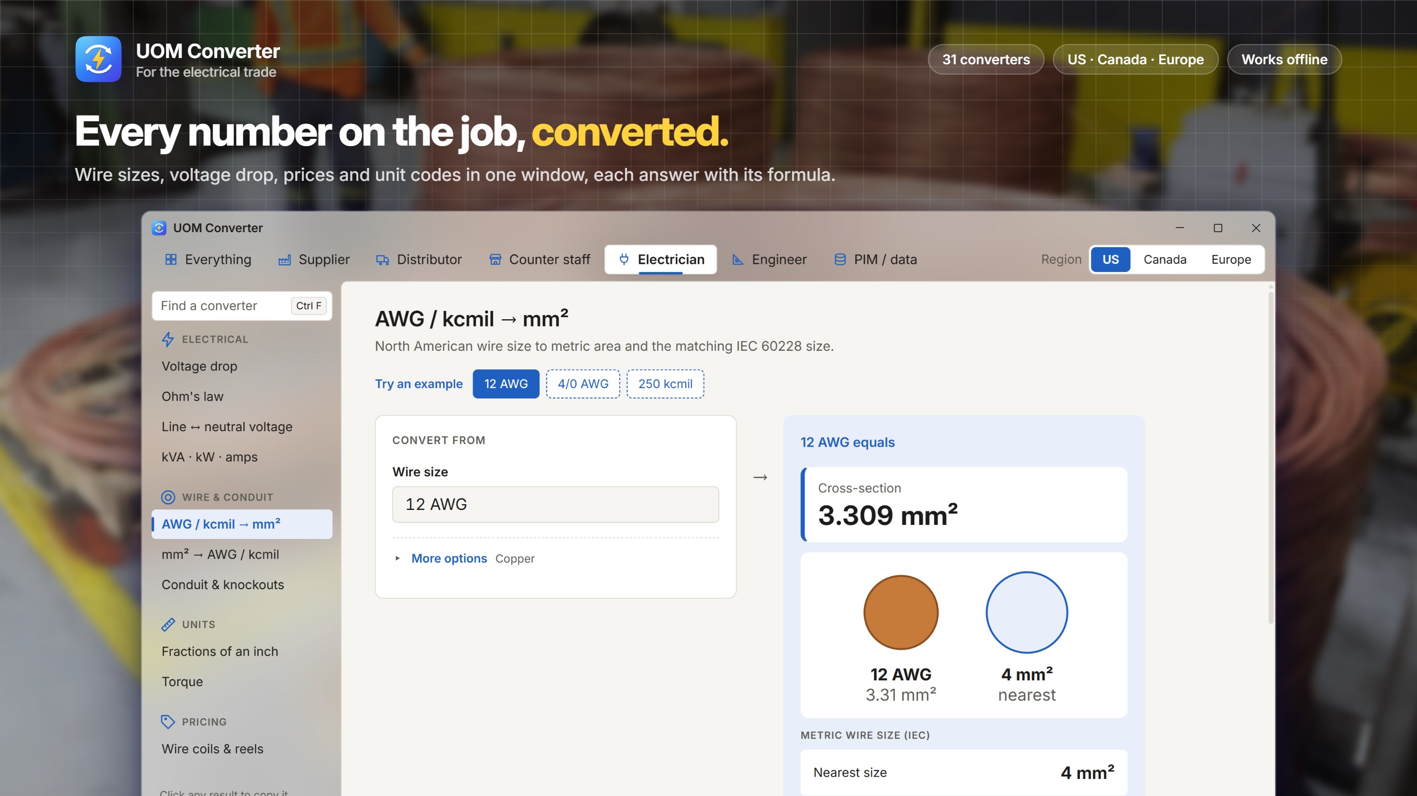Click the Distributor truck icon
Screen dimensions: 1417x796
[x=382, y=260]
